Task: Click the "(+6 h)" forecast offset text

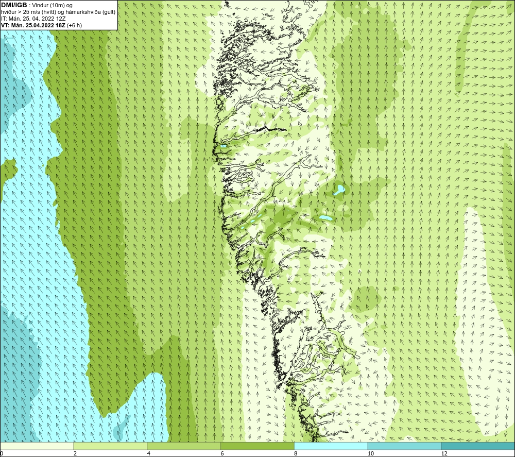Action: [74, 25]
